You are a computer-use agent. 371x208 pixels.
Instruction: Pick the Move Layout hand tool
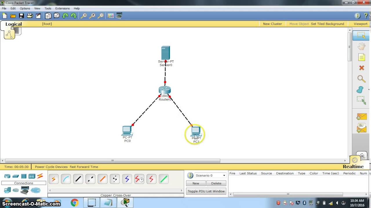[361, 47]
